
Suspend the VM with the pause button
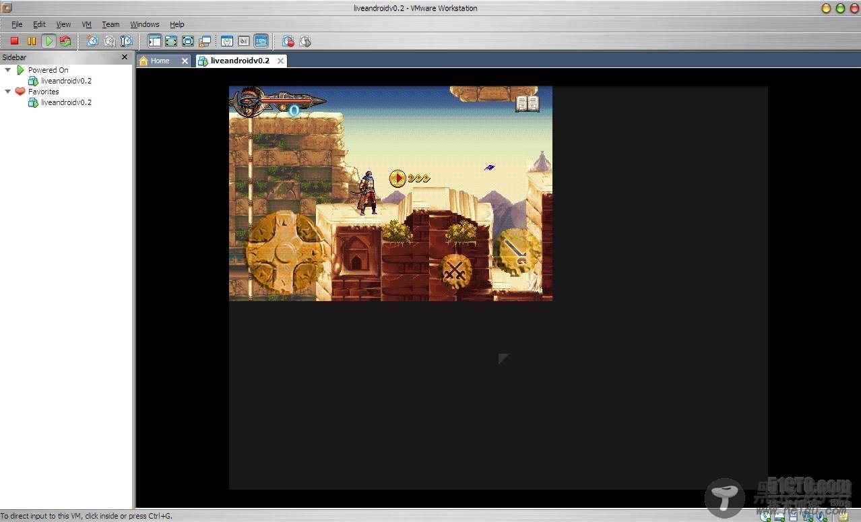pos(32,41)
